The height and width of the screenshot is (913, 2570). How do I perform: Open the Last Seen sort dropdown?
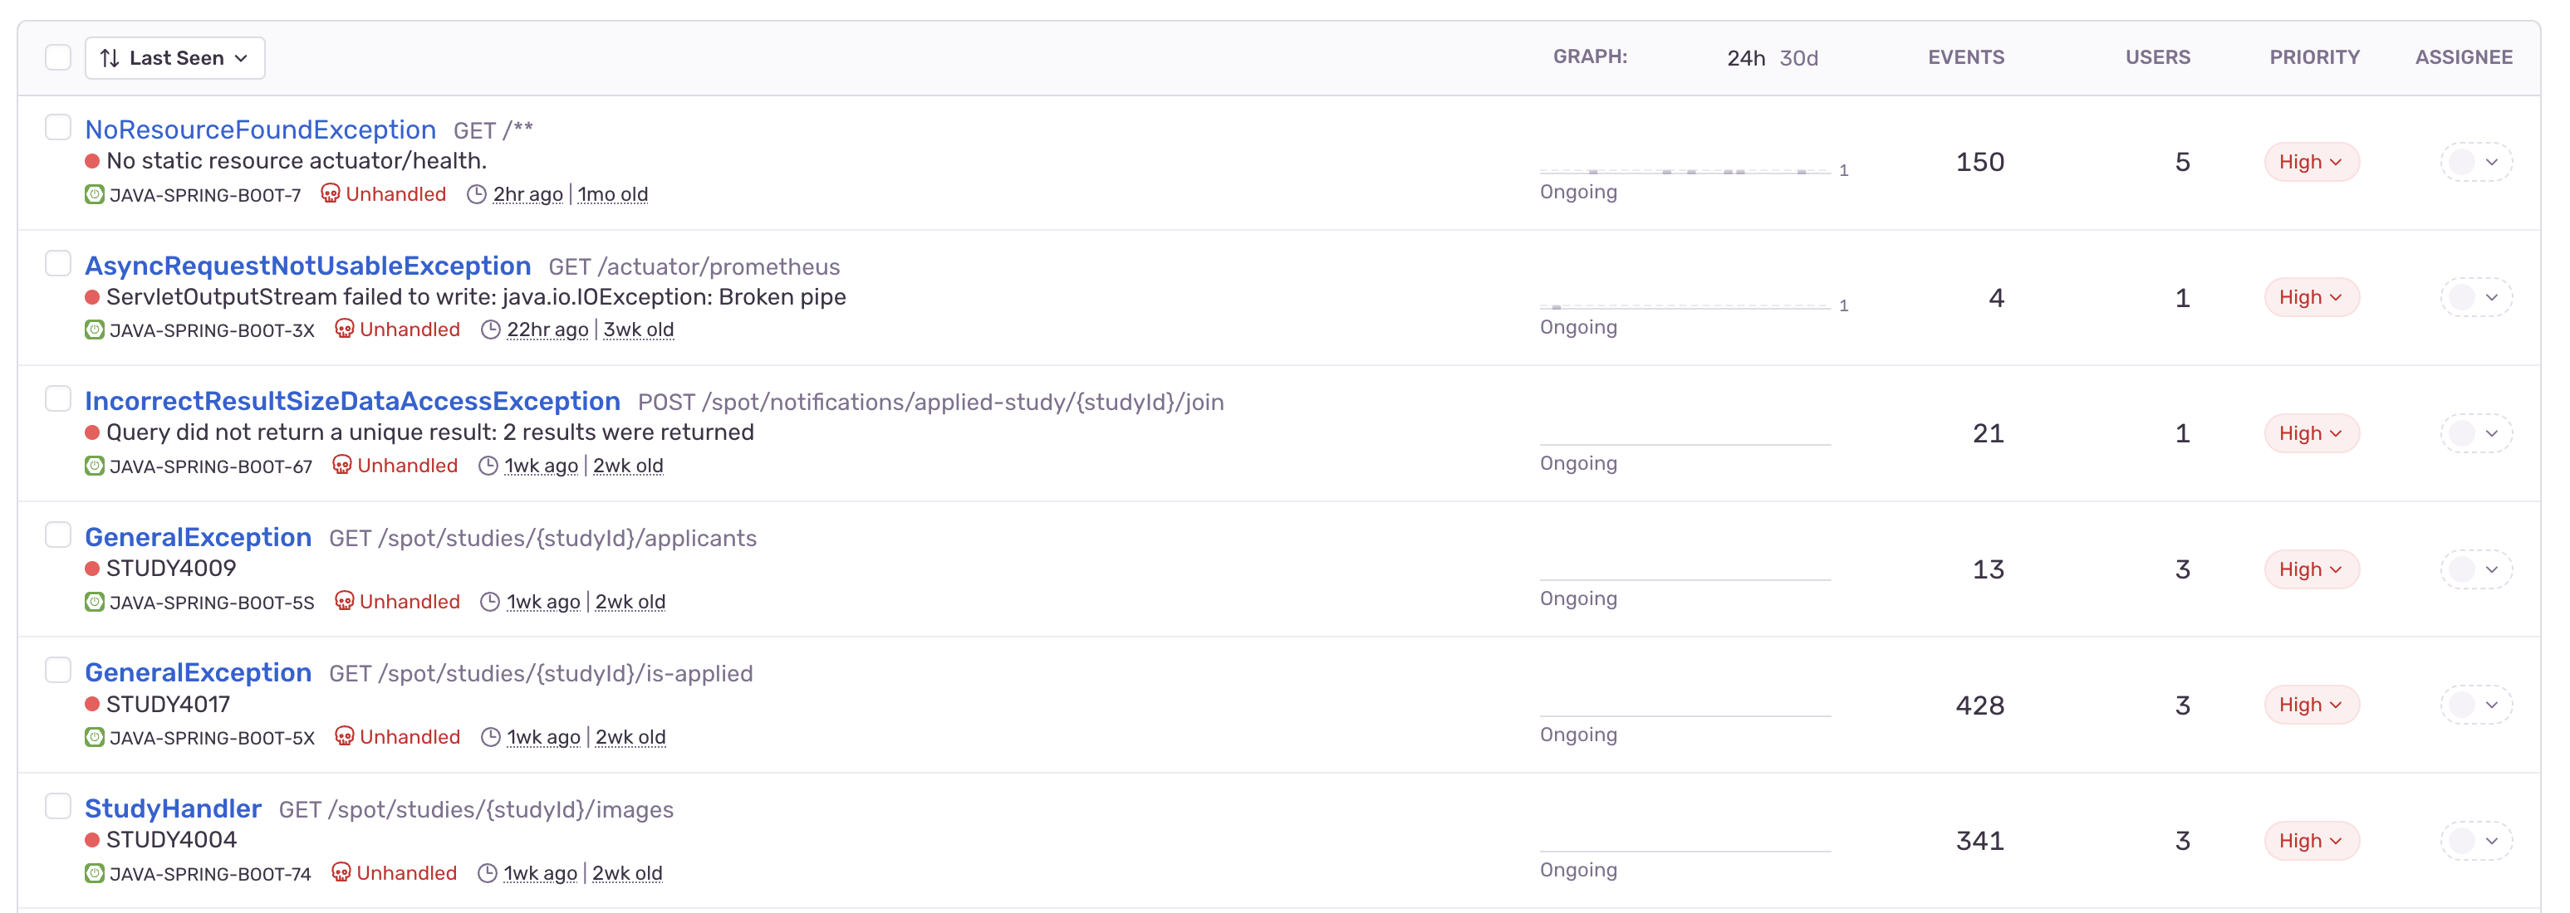click(174, 58)
